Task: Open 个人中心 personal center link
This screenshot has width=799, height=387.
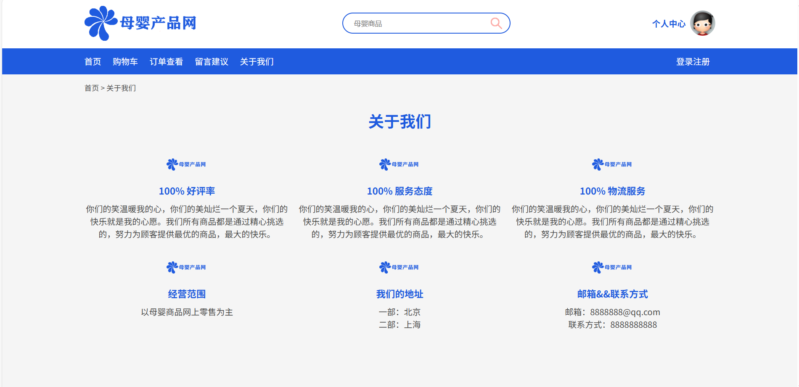Action: 669,24
